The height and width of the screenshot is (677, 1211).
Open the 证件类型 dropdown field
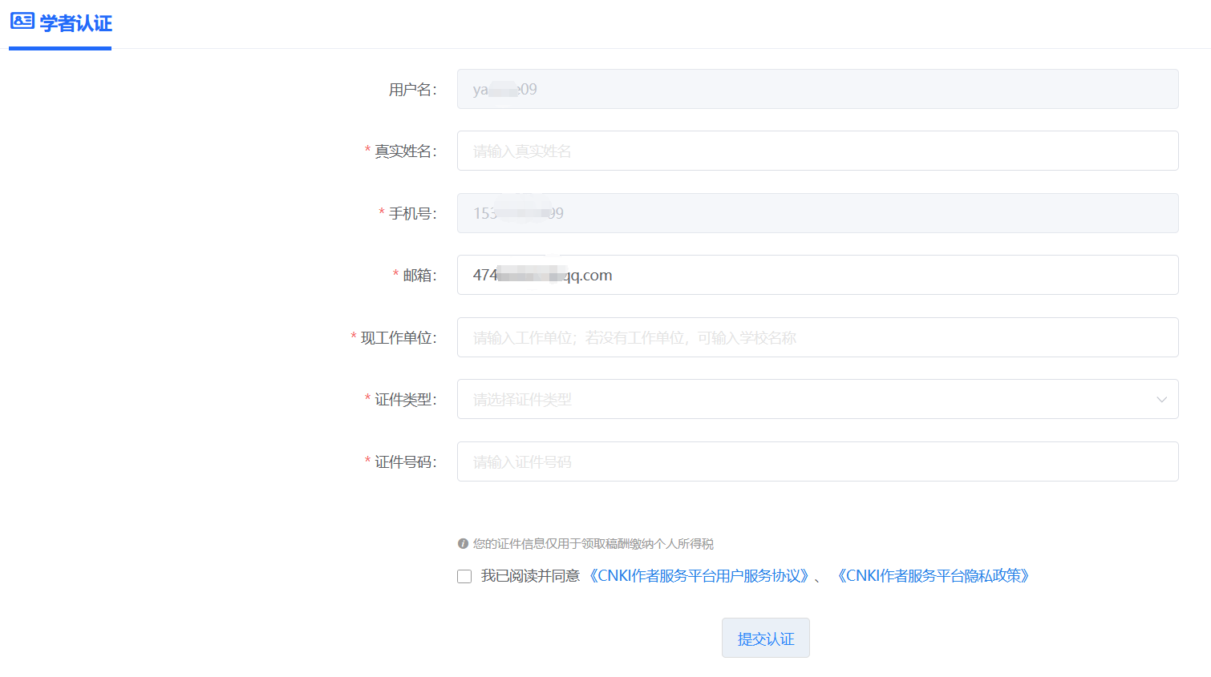click(x=802, y=399)
